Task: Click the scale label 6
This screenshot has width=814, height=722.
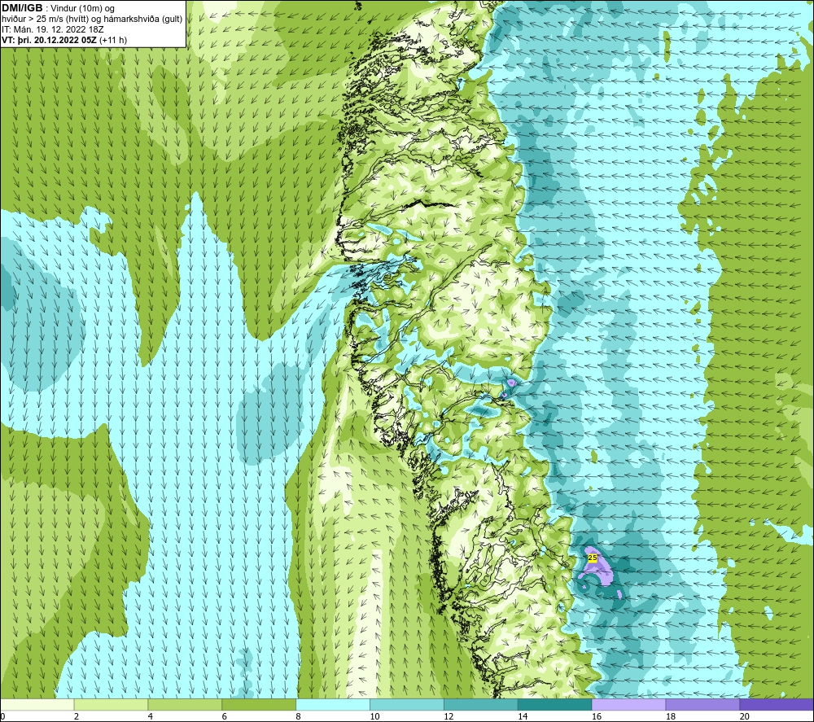Action: pos(225,716)
